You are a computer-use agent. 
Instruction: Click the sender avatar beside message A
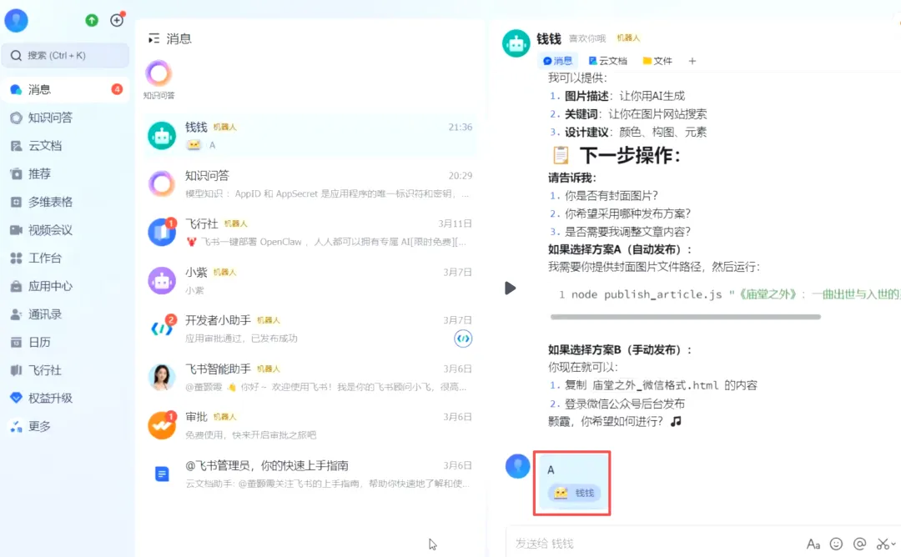(517, 466)
